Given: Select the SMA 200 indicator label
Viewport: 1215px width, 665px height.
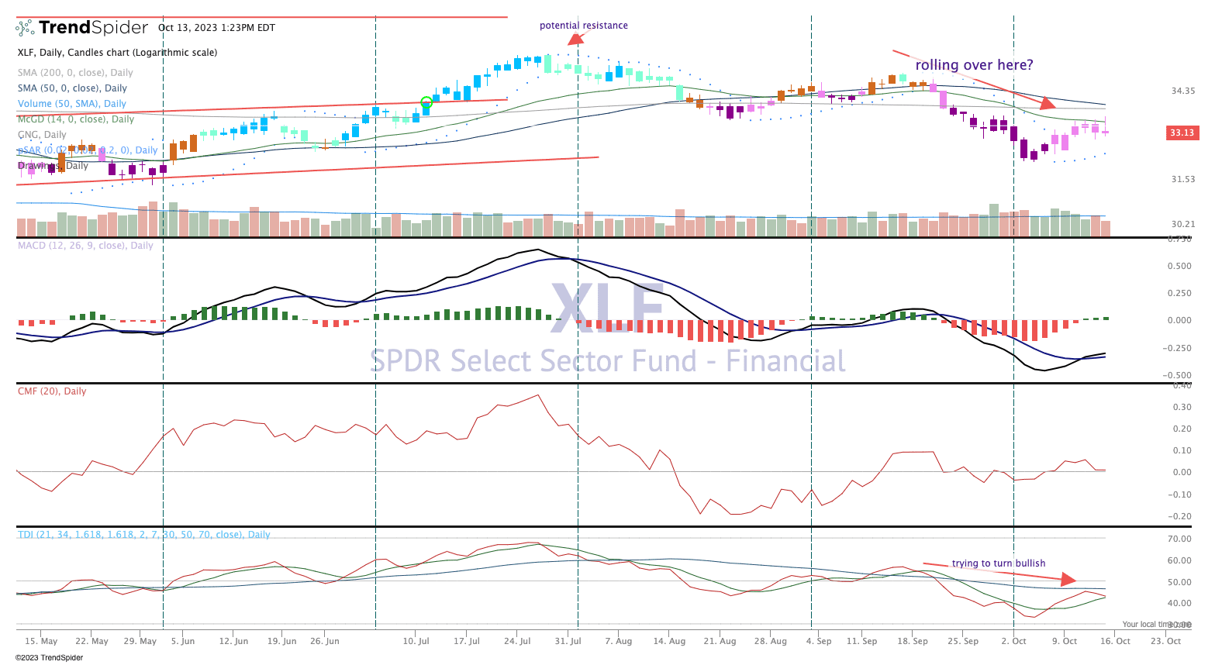Looking at the screenshot, I should point(75,73).
